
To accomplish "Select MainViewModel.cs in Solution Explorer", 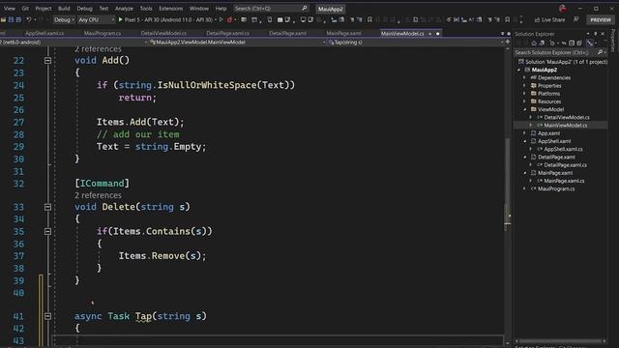I will 565,125.
